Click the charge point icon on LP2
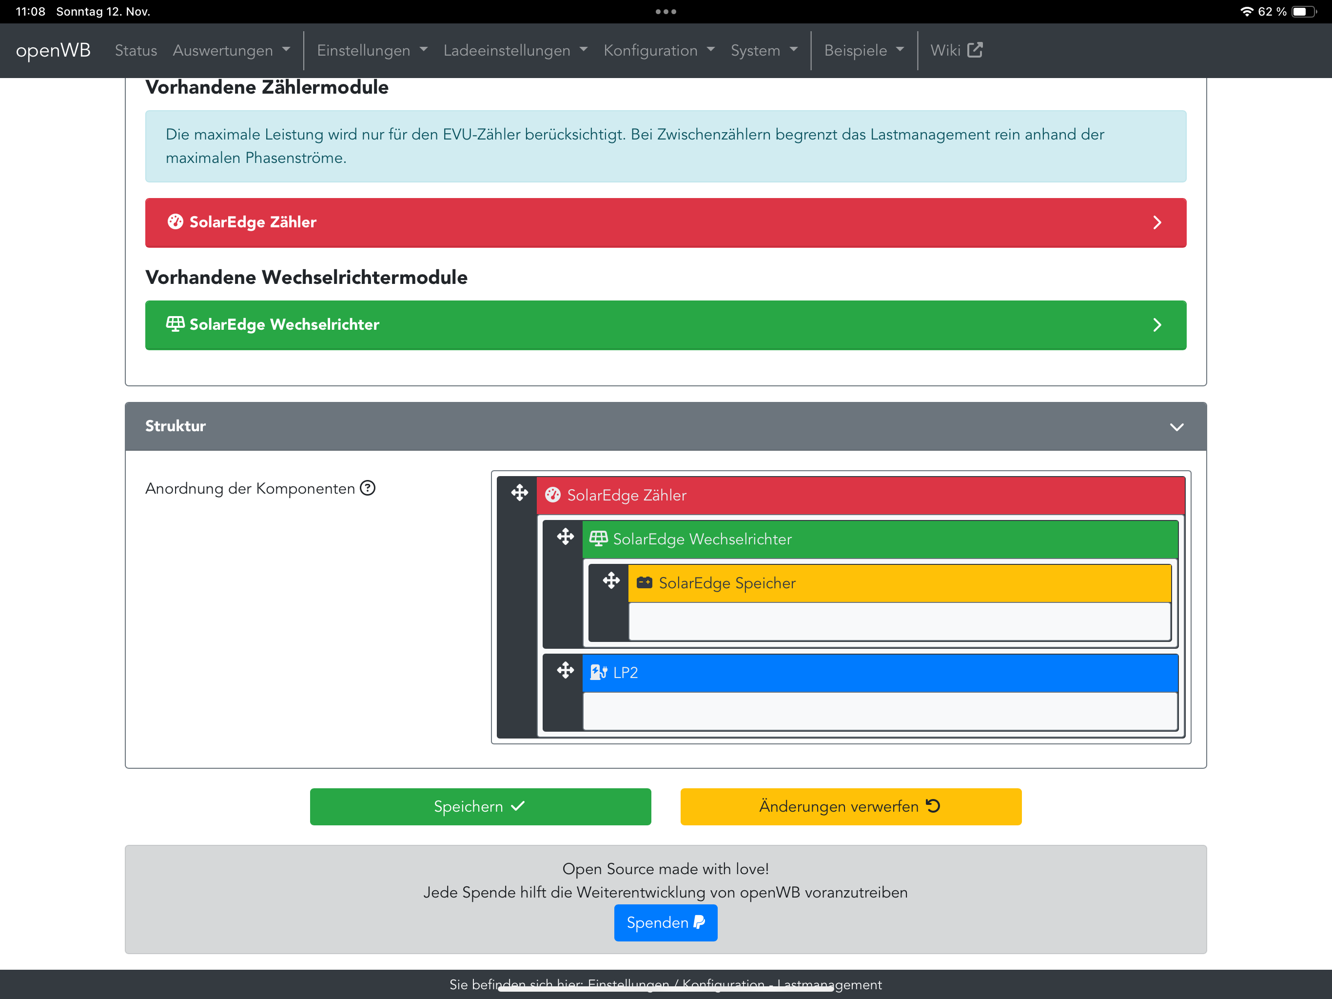1332x999 pixels. 598,673
